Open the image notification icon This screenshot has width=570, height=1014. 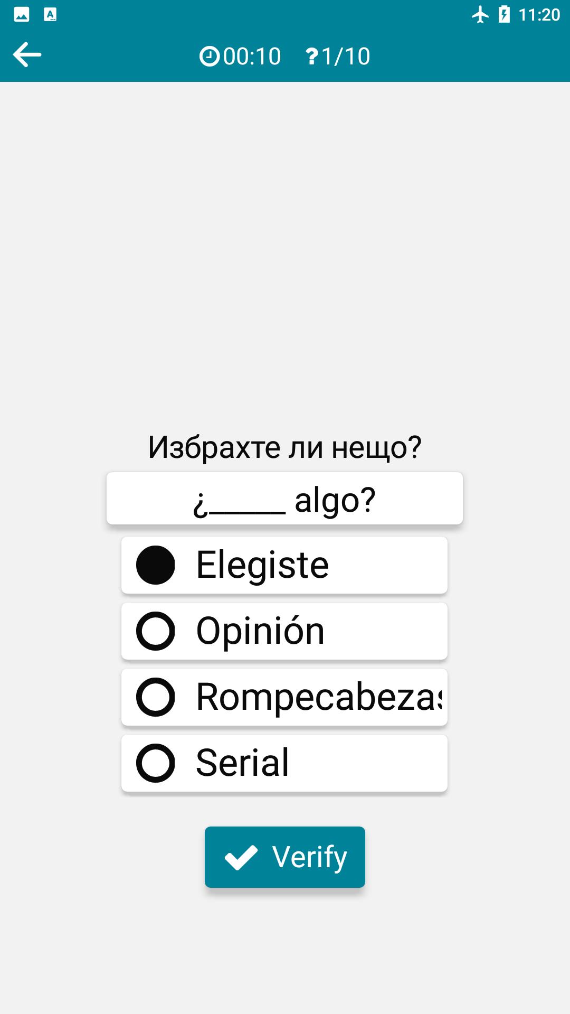(22, 15)
